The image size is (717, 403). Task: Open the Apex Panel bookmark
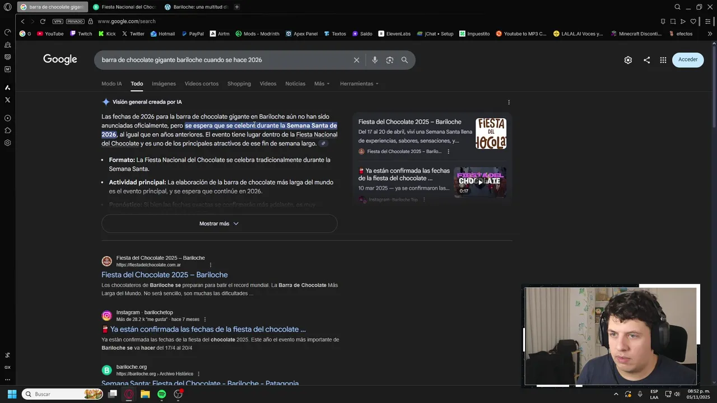302,34
